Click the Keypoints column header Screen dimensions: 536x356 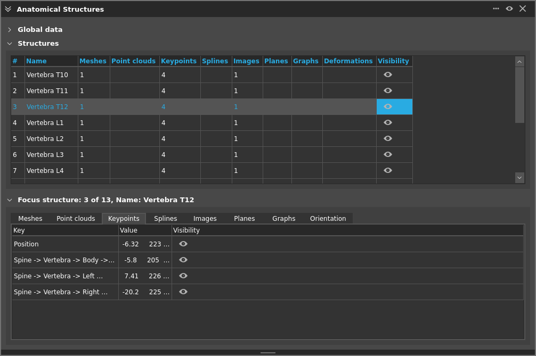point(178,61)
